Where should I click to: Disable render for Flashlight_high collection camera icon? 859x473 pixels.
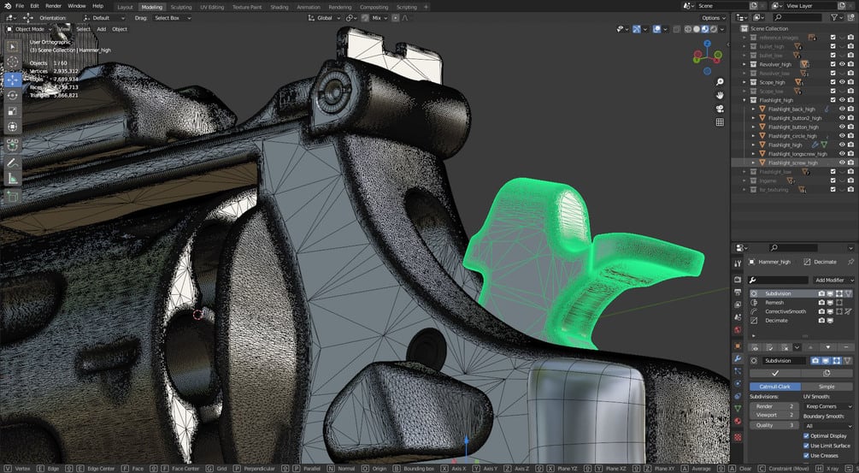click(850, 100)
